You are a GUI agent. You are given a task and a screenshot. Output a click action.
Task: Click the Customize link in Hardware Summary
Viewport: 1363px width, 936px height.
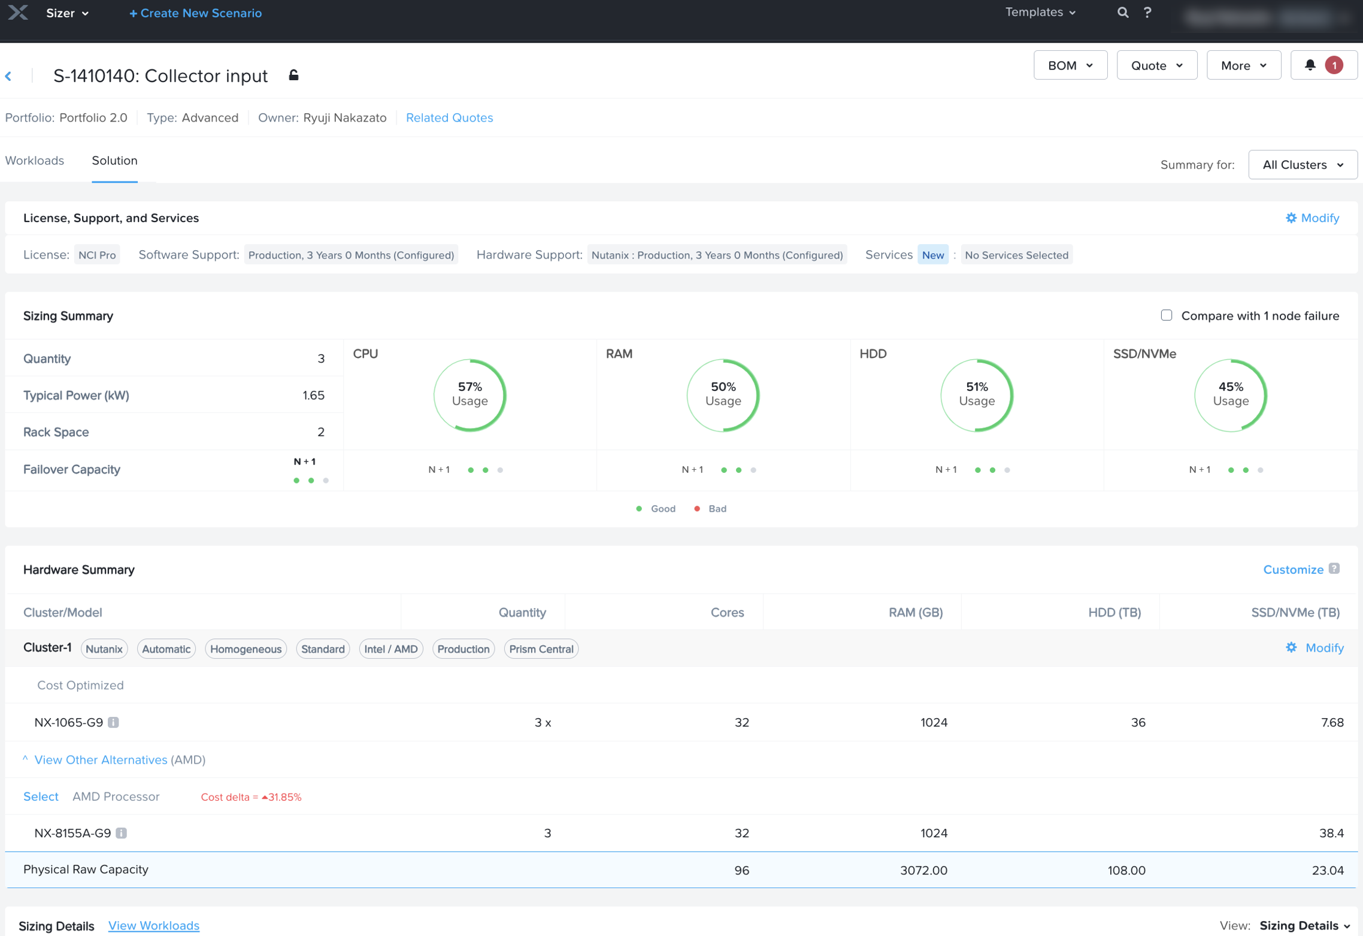click(1293, 570)
